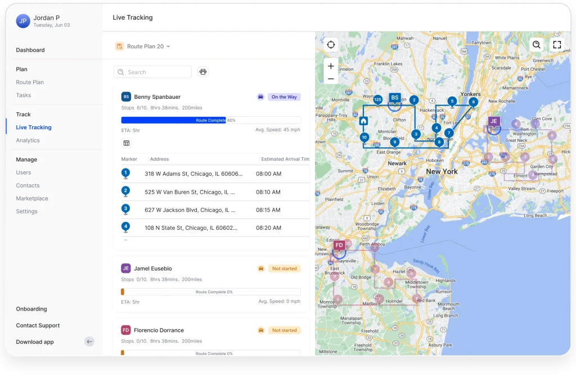Click the Florencio Dorrance driver name
This screenshot has height=378, width=576.
(159, 330)
